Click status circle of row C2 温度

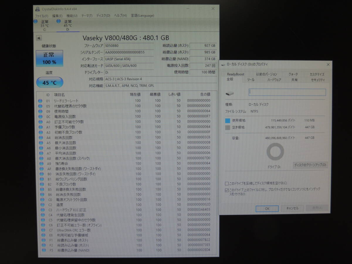tap(42, 205)
